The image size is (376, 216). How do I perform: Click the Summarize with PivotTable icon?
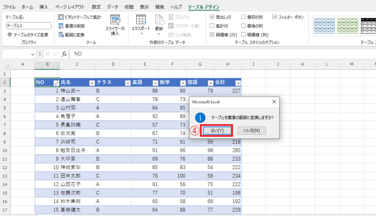(x=61, y=17)
